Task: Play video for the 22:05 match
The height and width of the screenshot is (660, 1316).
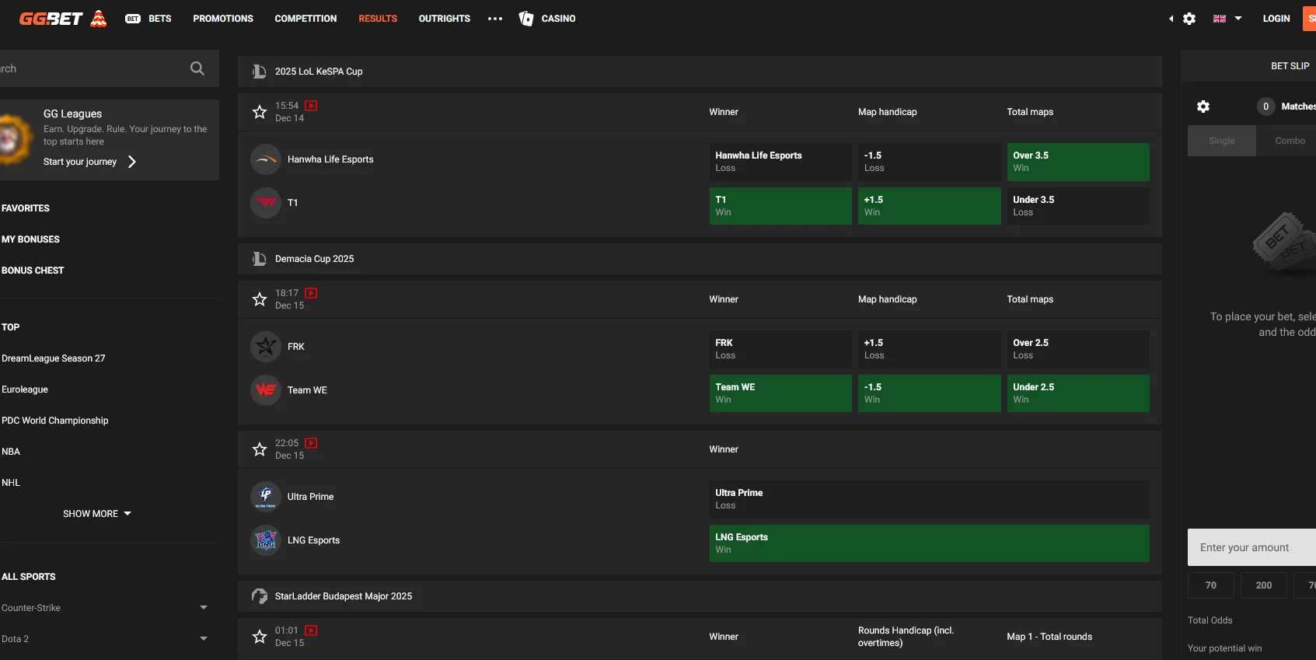Action: [x=311, y=443]
